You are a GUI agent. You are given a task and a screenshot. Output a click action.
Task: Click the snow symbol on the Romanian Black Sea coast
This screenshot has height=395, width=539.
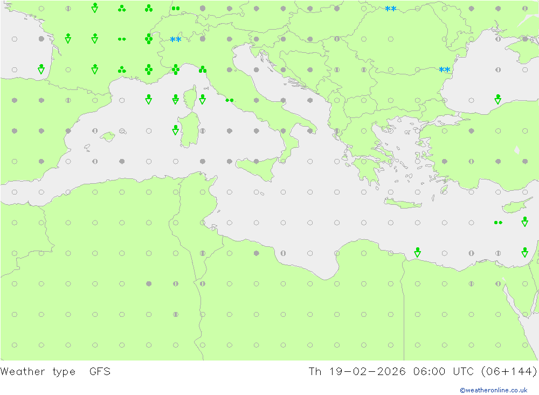[x=445, y=70]
